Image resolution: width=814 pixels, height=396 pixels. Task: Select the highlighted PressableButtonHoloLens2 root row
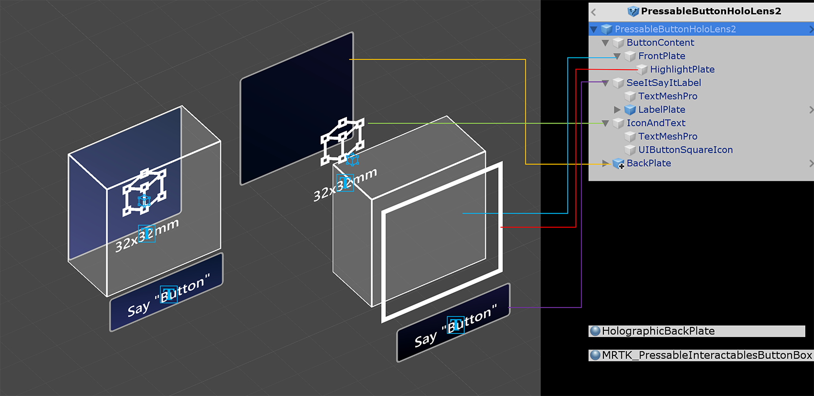[701, 29]
